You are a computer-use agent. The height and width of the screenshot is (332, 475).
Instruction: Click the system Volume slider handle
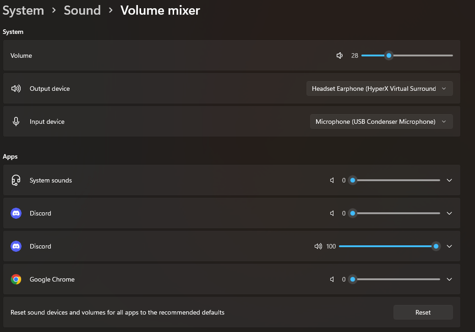389,55
